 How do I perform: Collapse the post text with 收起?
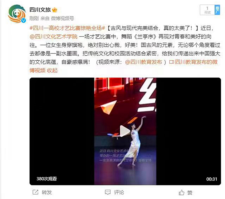click(x=52, y=70)
